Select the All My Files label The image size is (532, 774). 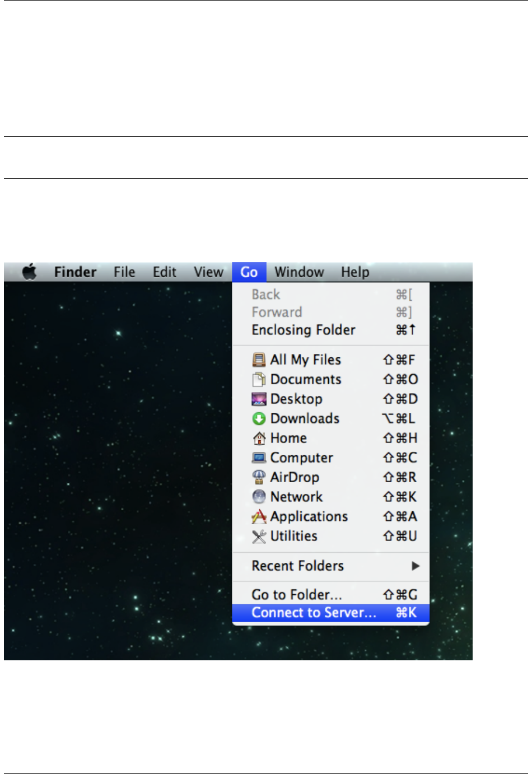[306, 360]
